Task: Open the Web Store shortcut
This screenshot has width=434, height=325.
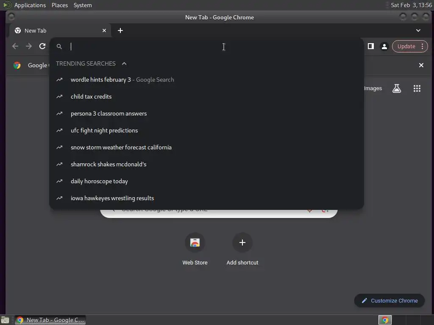Action: pyautogui.click(x=195, y=249)
